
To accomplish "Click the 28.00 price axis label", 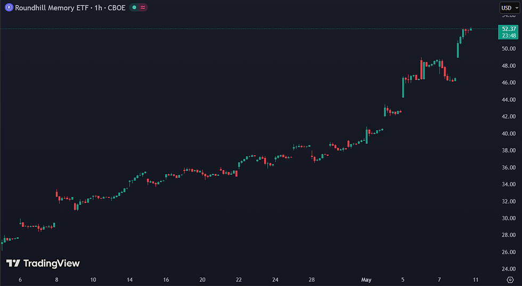I will (x=509, y=235).
